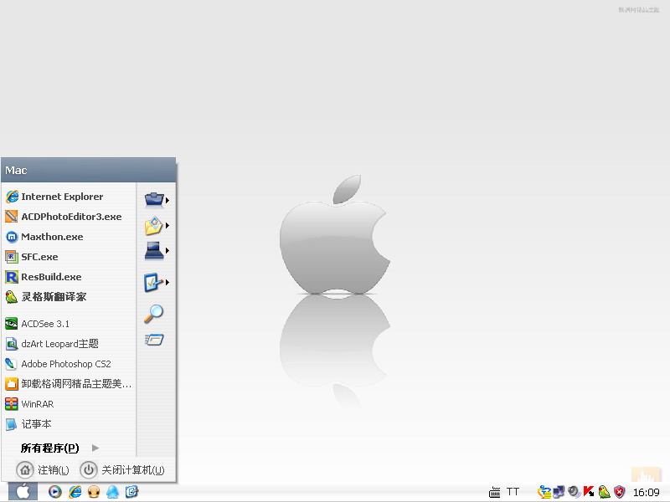This screenshot has width=670, height=502.
Task: Open WinRAR from the Start menu
Action: pos(69,404)
